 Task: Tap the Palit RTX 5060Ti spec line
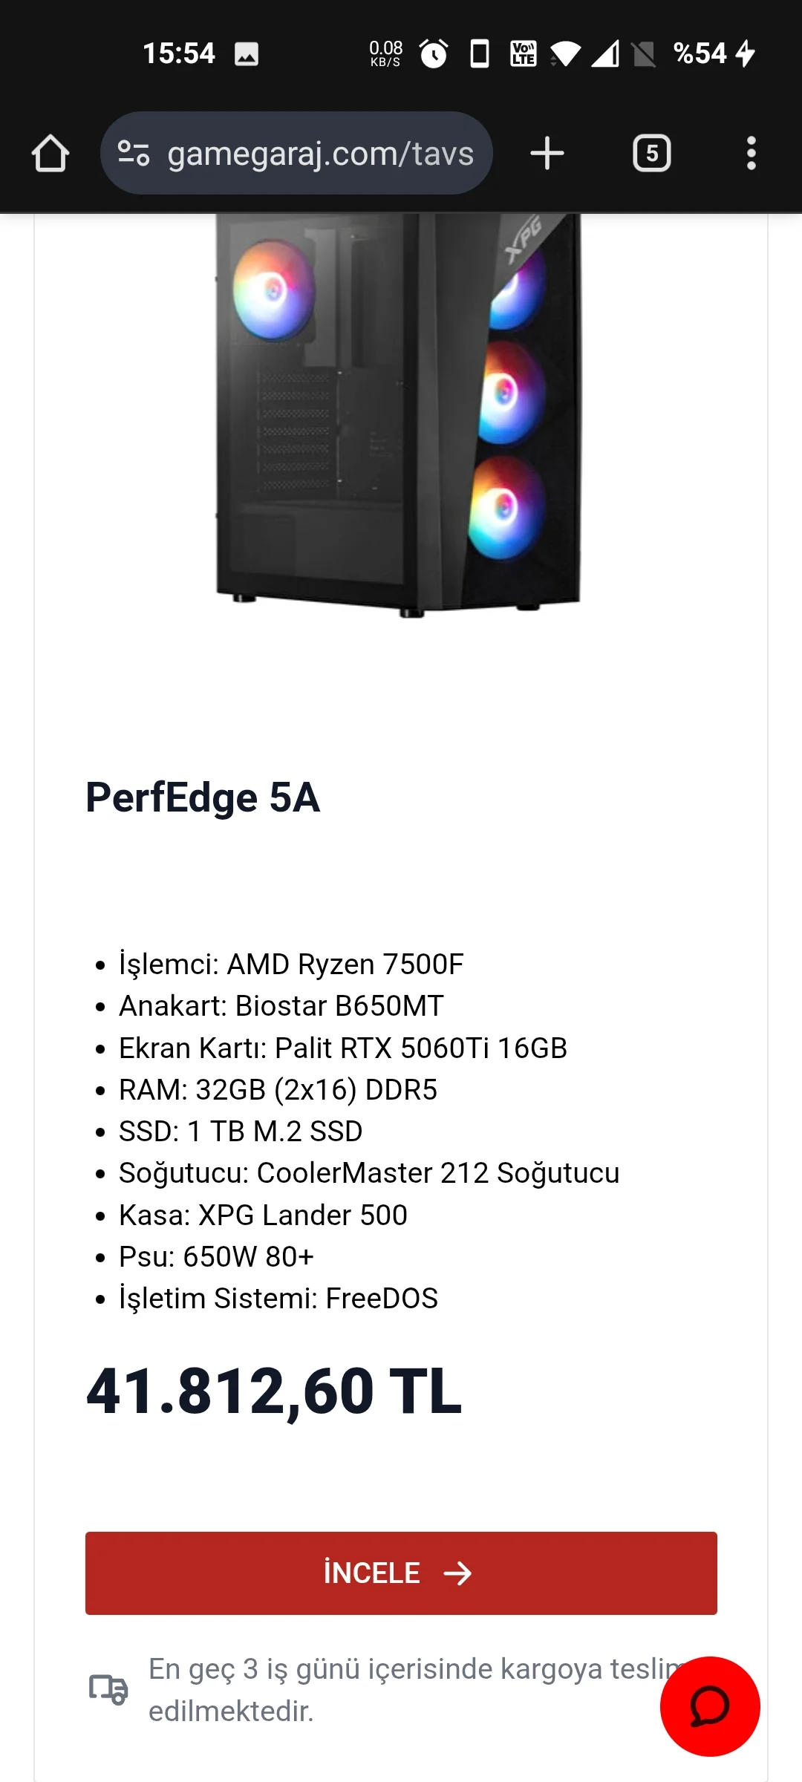342,1048
